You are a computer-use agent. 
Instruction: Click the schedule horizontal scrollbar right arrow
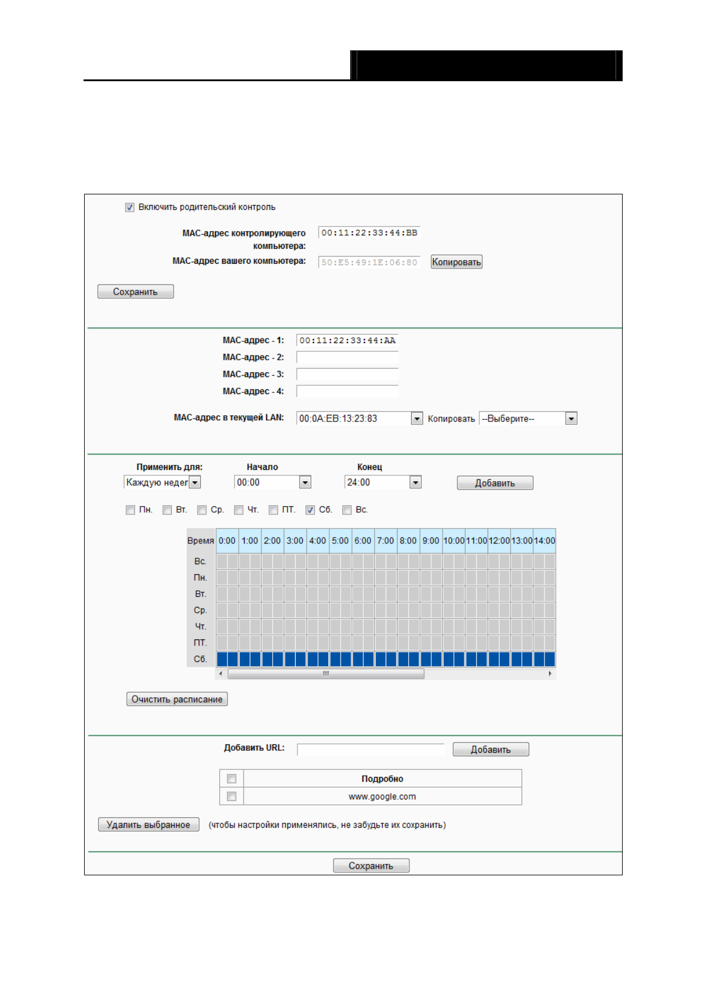tap(550, 674)
